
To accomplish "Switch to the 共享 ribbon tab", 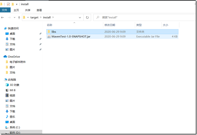I will coord(28,10).
